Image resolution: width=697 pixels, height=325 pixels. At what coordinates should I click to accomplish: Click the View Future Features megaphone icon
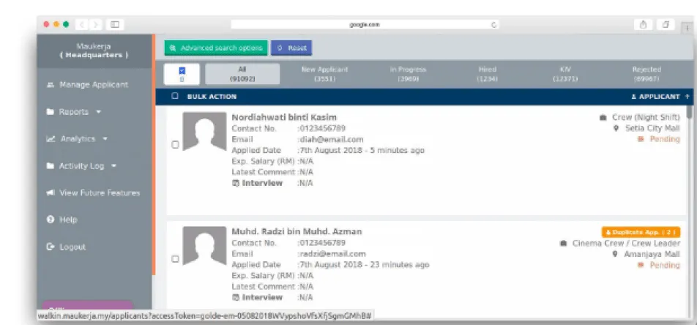click(51, 193)
